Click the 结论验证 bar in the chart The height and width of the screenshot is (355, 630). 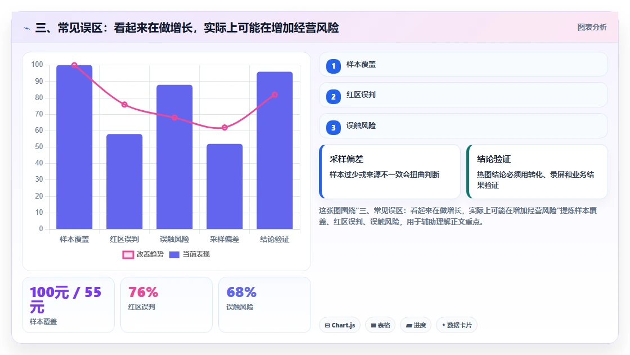(x=275, y=150)
